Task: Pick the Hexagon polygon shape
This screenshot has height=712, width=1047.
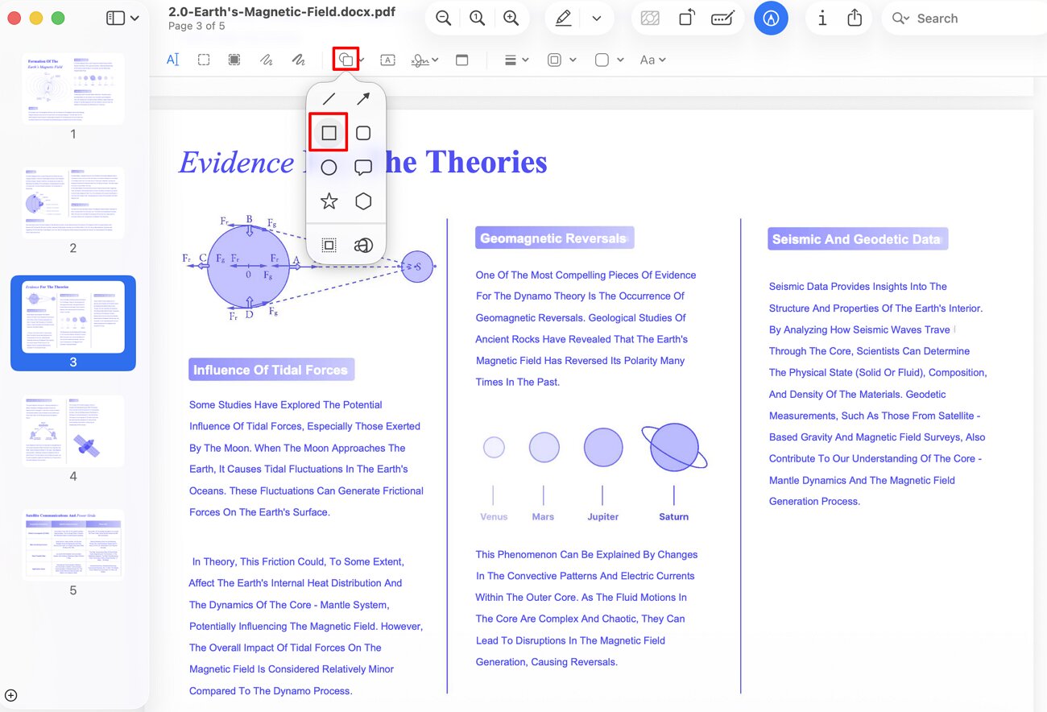Action: click(x=363, y=201)
